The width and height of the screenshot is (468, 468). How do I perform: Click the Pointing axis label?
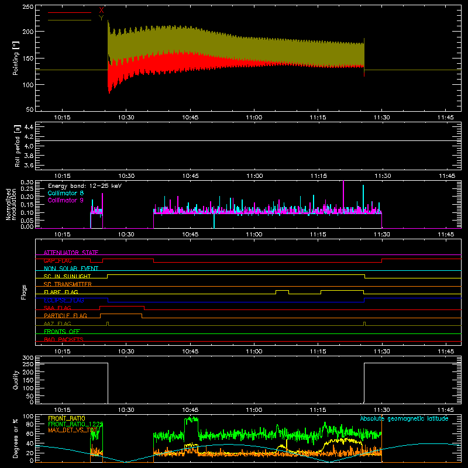click(x=16, y=58)
